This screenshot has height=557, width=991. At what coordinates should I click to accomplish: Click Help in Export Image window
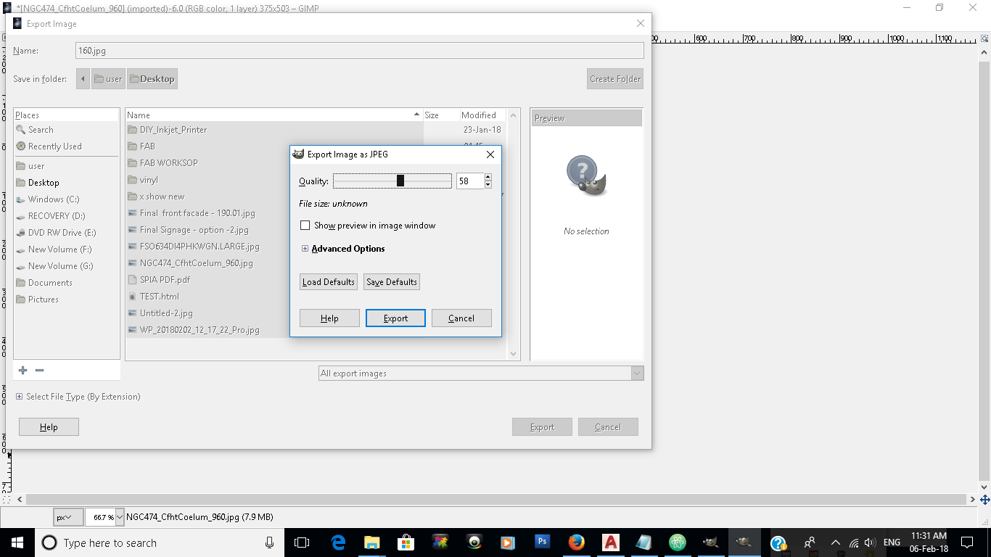pyautogui.click(x=49, y=427)
